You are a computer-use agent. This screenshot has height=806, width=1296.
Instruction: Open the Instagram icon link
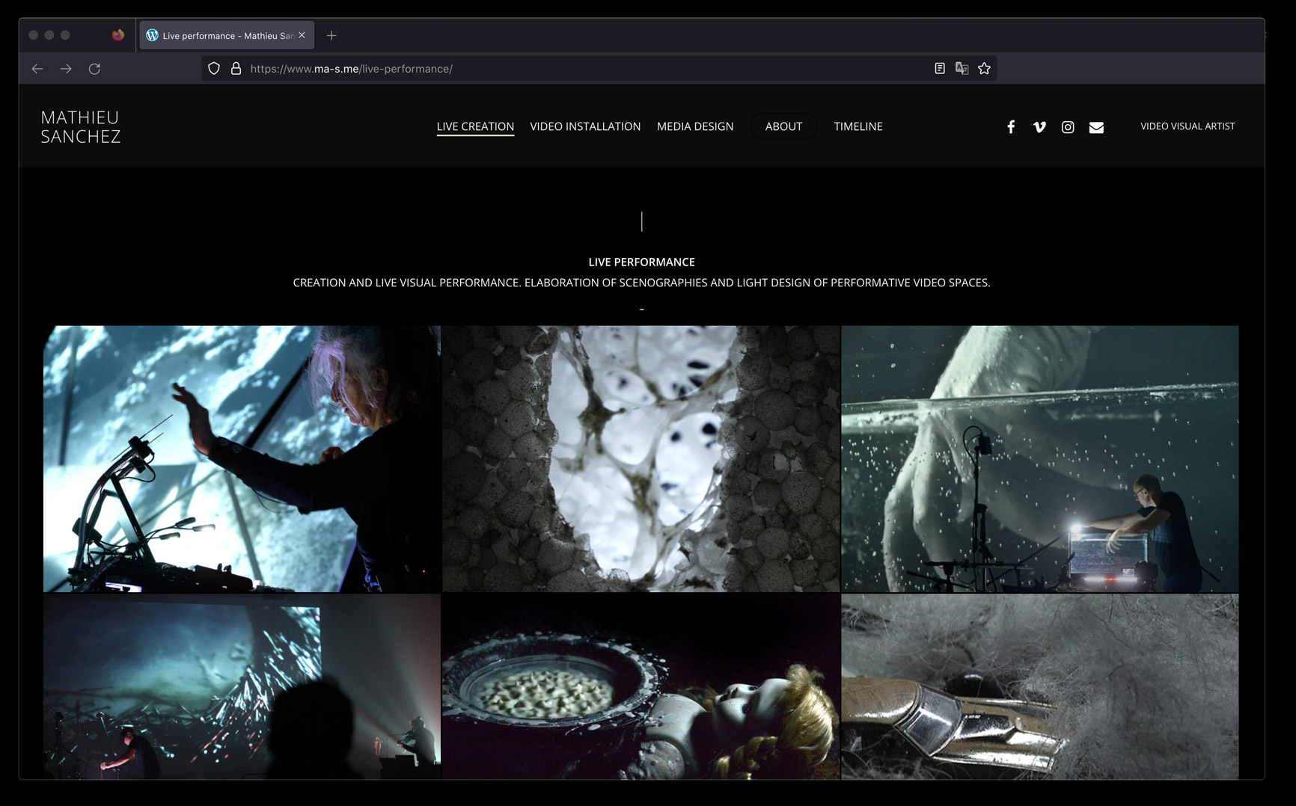1068,127
